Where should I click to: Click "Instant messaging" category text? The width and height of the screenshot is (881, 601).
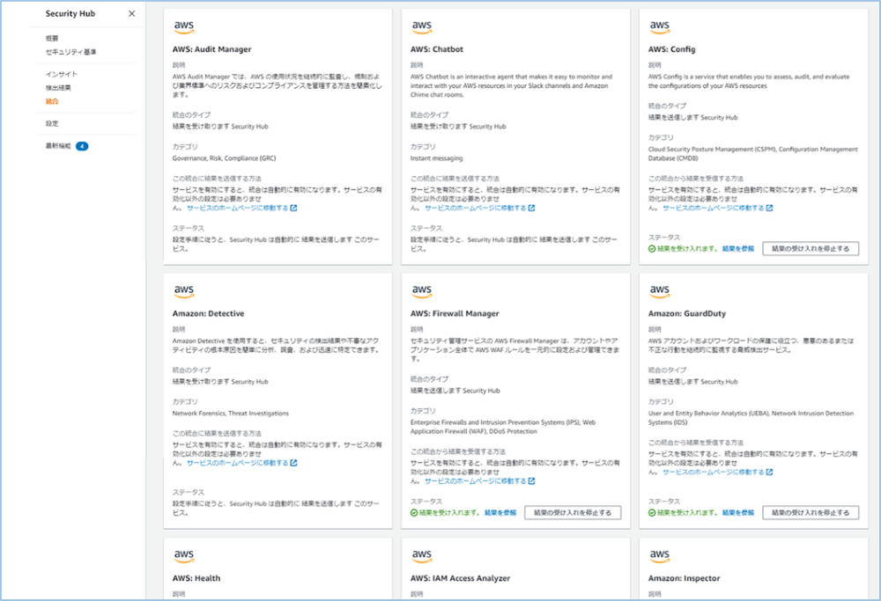click(437, 158)
